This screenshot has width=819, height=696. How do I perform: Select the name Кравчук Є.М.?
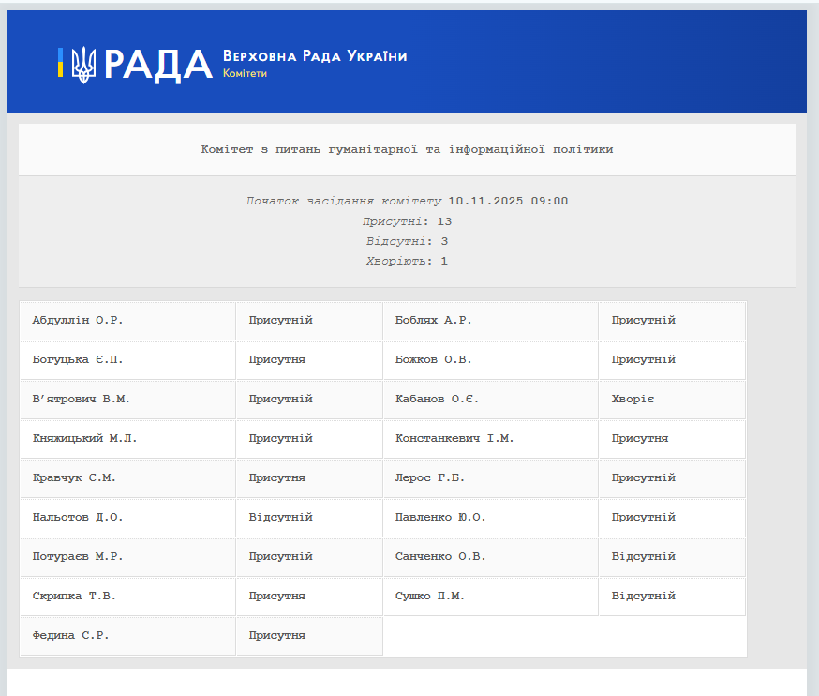[x=74, y=478]
